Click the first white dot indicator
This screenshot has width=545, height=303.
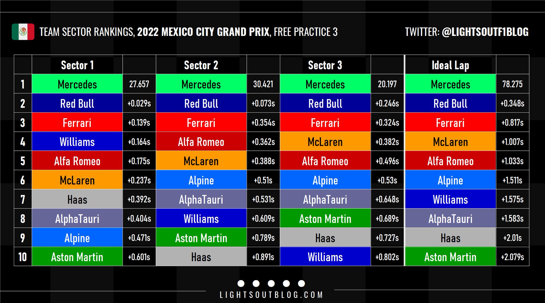[241, 284]
